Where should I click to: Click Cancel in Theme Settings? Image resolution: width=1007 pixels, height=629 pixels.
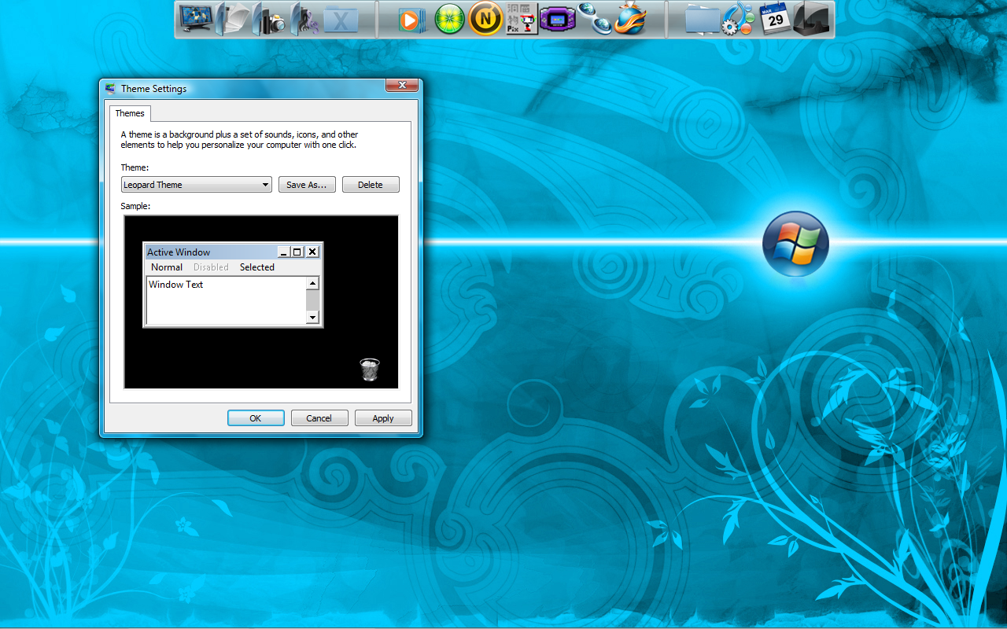(x=319, y=418)
